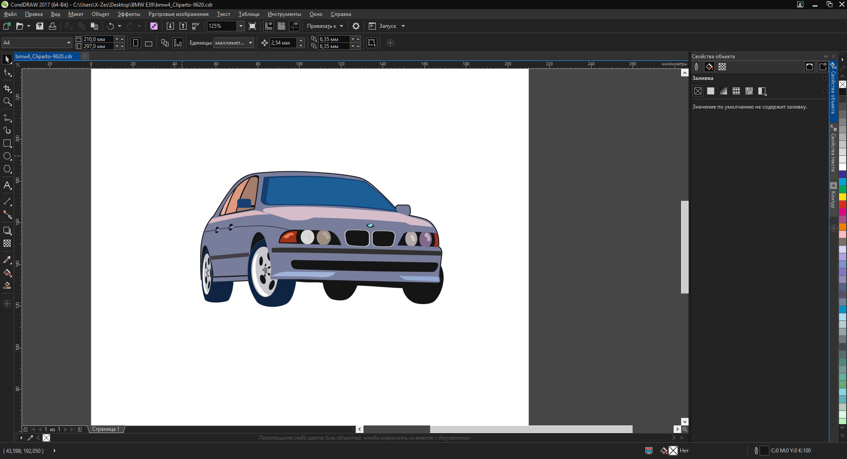
Task: Save the document with the diskette icon
Action: pyautogui.click(x=40, y=26)
